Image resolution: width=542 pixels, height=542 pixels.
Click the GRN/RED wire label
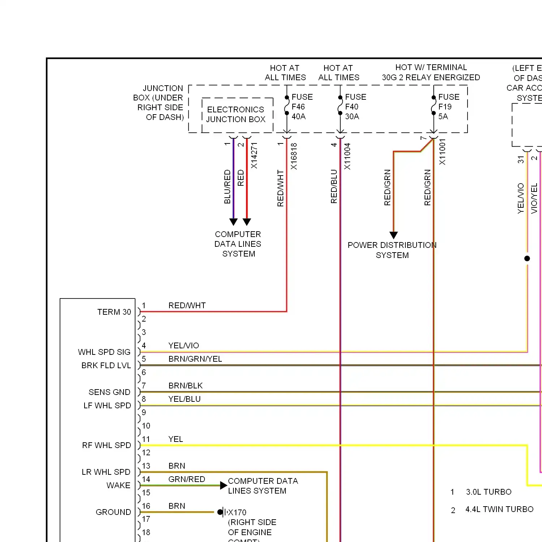(187, 479)
